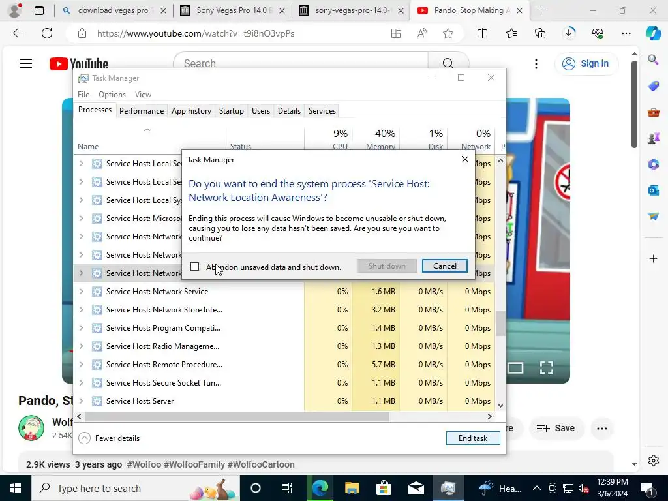This screenshot has height=501, width=668.
Task: Select gear icon of Service Host: Radio Management
Action: [97, 346]
